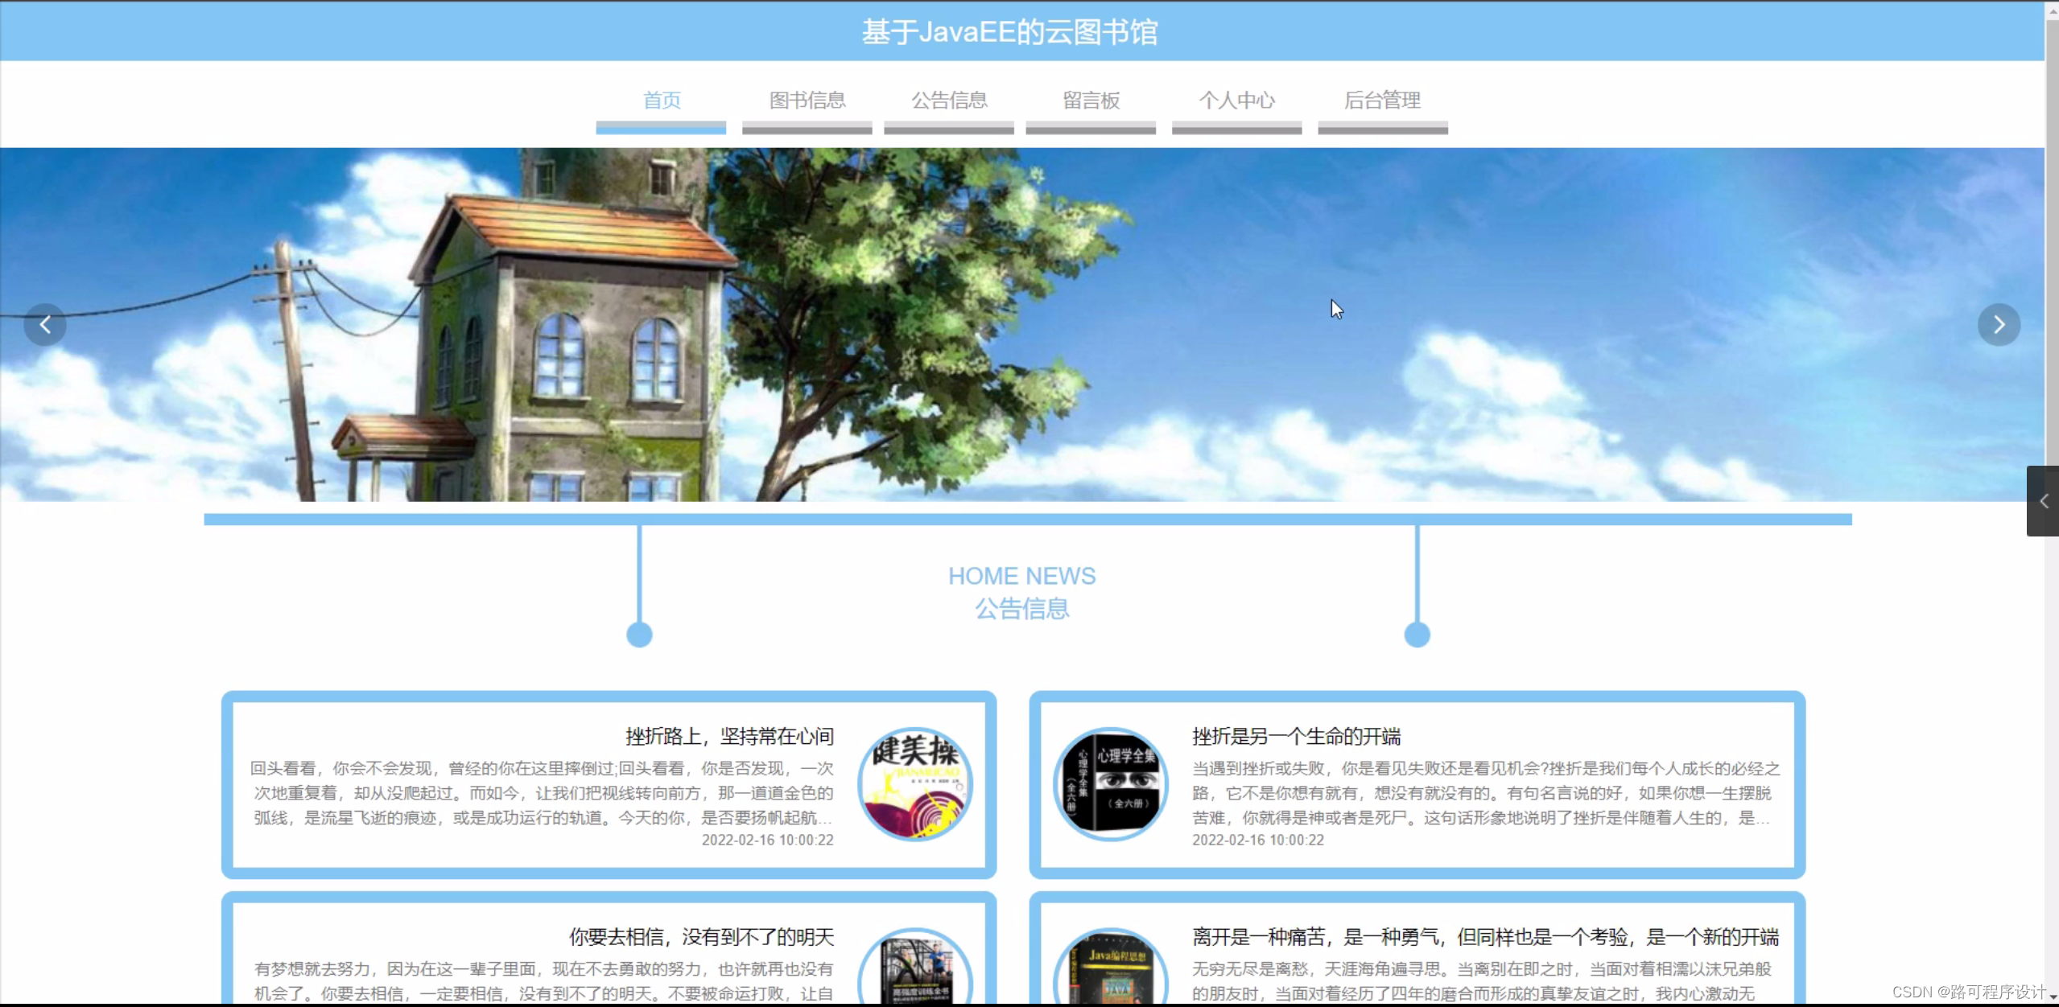
Task: Select the 首页 navigation item
Action: tap(661, 100)
